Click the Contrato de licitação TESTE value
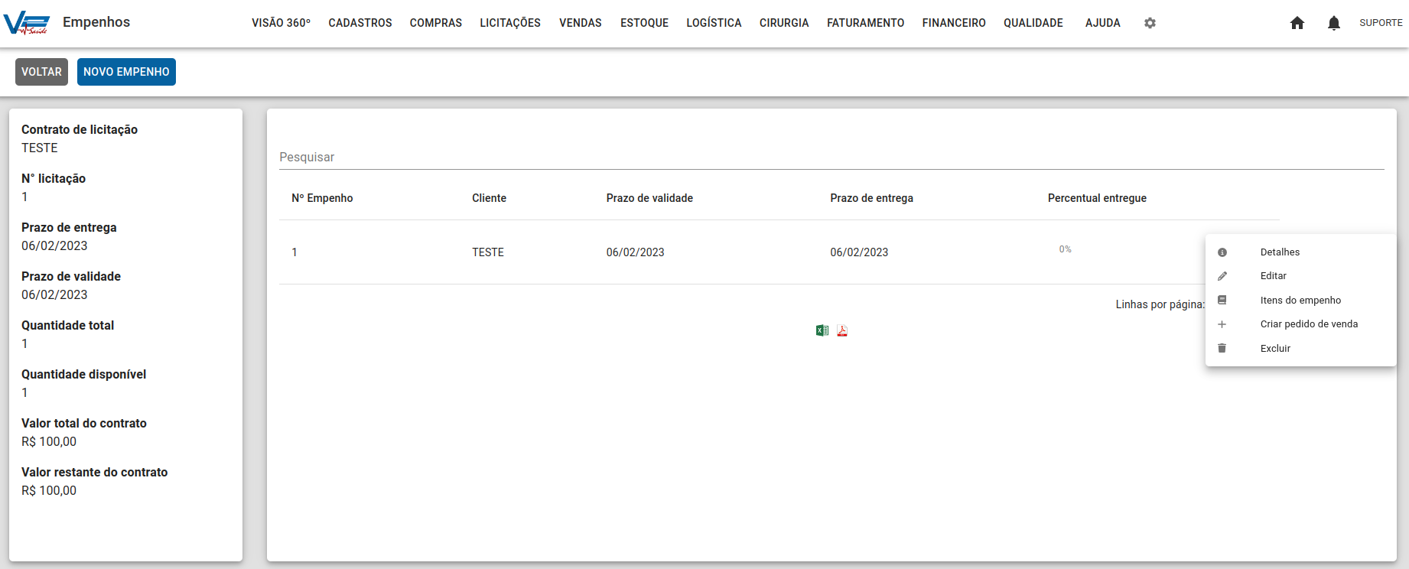1409x569 pixels. point(40,148)
